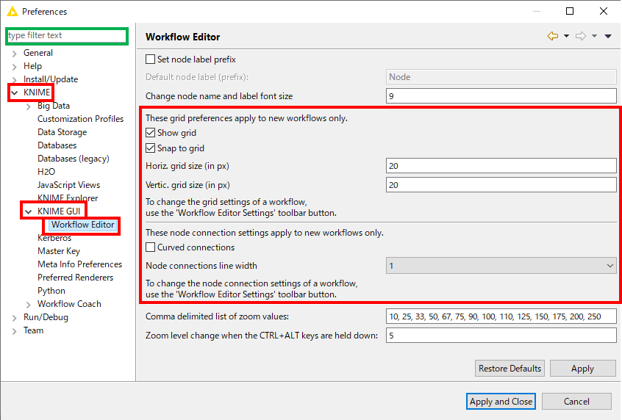Screen dimensions: 622x420
Task: Expand the Install/Update tree node
Action: coord(15,79)
